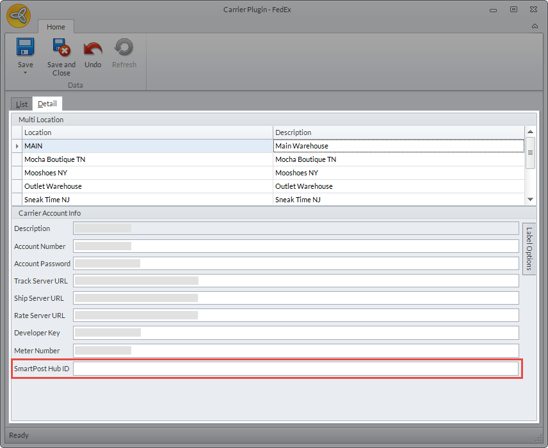Click the Save and Close icon
Screen dimensions: 548x448
tap(61, 48)
